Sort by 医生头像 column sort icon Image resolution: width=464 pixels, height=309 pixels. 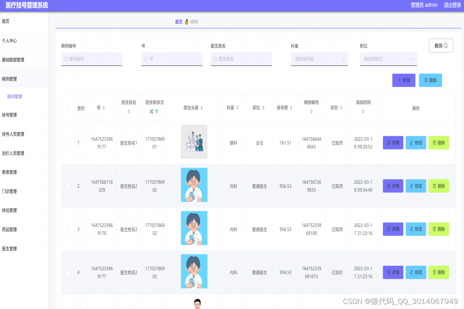coord(201,108)
